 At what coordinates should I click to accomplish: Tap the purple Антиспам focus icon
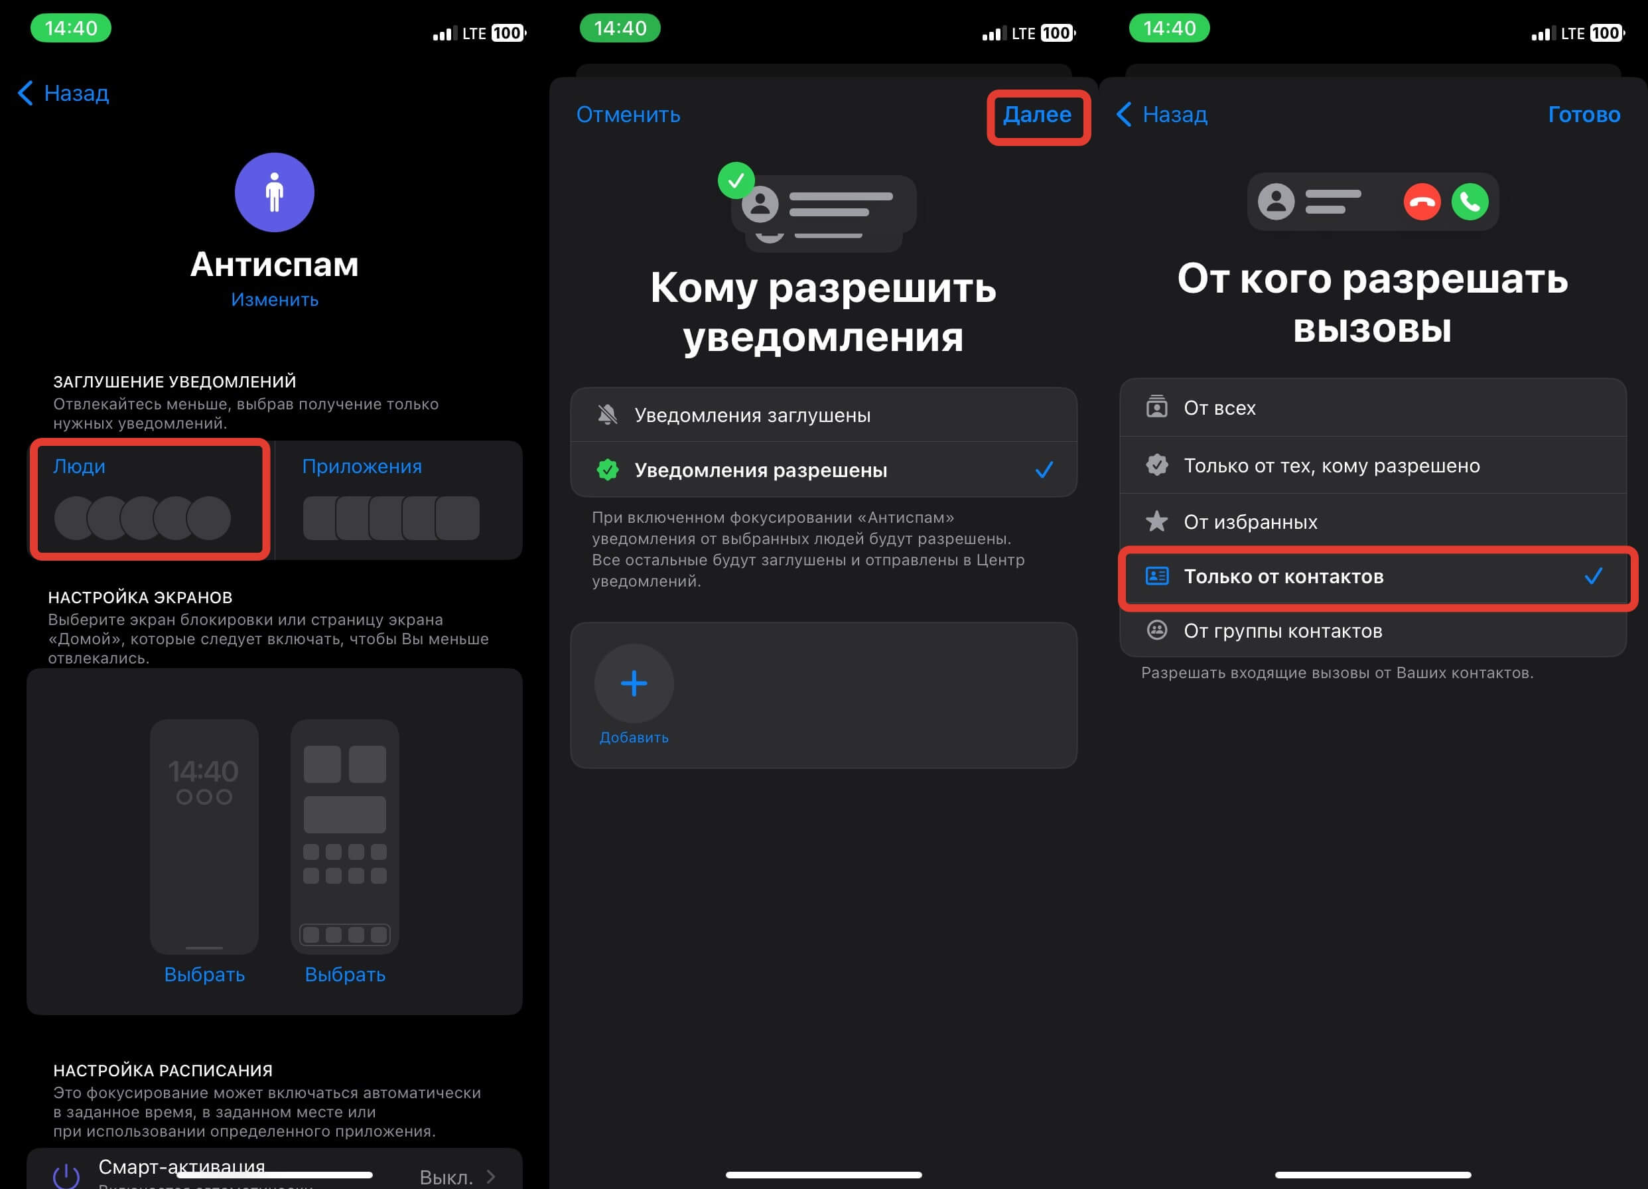(x=274, y=192)
